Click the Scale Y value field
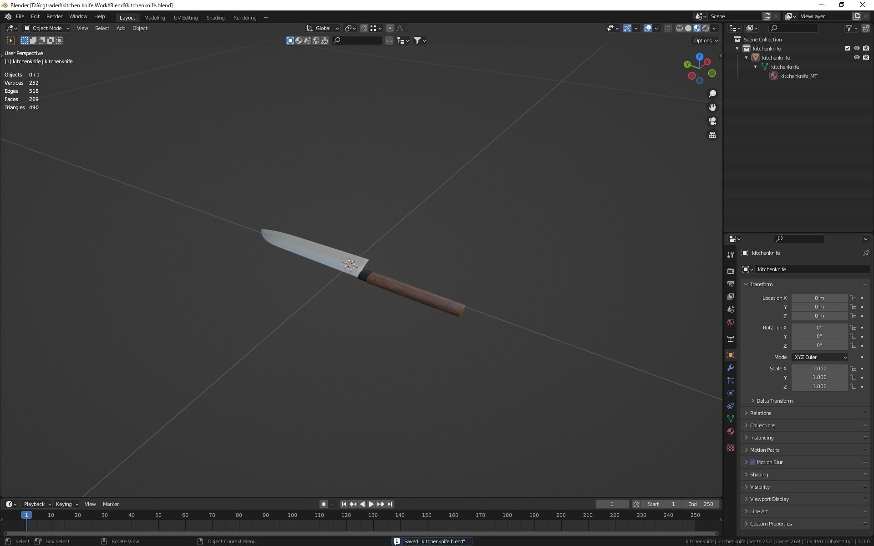The height and width of the screenshot is (546, 874). [819, 378]
